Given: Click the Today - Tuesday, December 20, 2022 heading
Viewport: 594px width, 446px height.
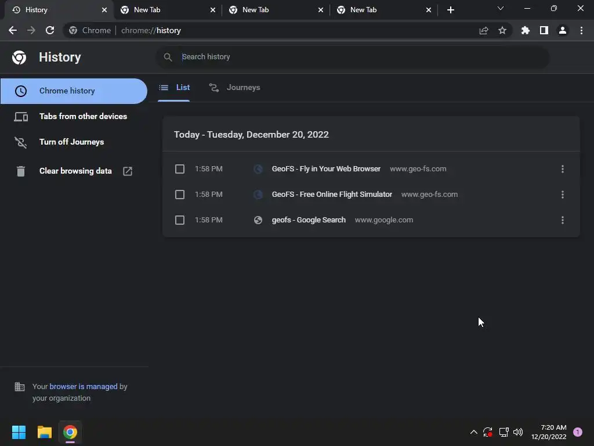Looking at the screenshot, I should [251, 135].
